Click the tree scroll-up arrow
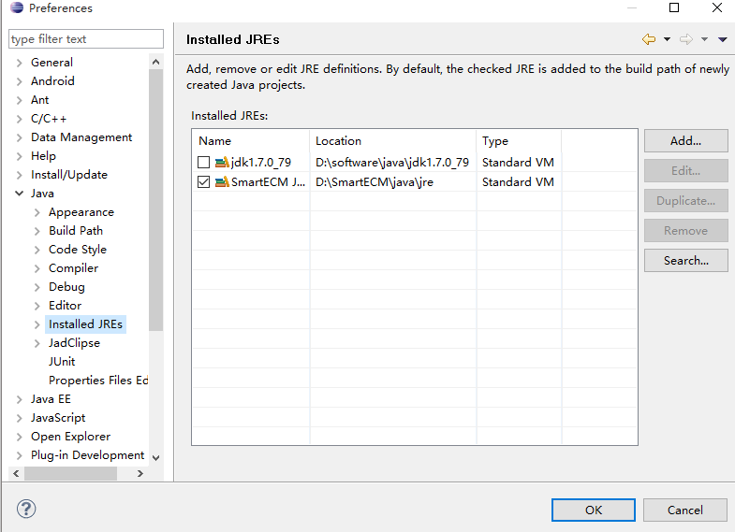The height and width of the screenshot is (532, 735). (156, 62)
